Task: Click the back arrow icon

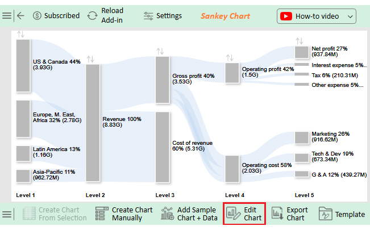Action: point(20,16)
